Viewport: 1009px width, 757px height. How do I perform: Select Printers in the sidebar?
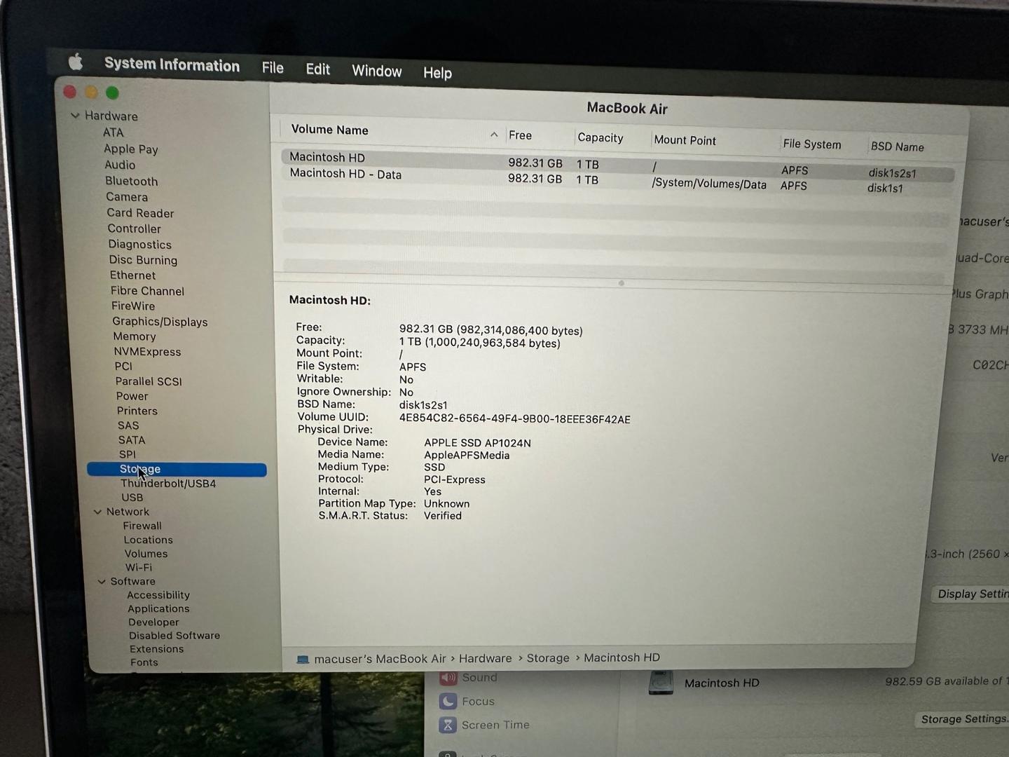click(x=137, y=411)
